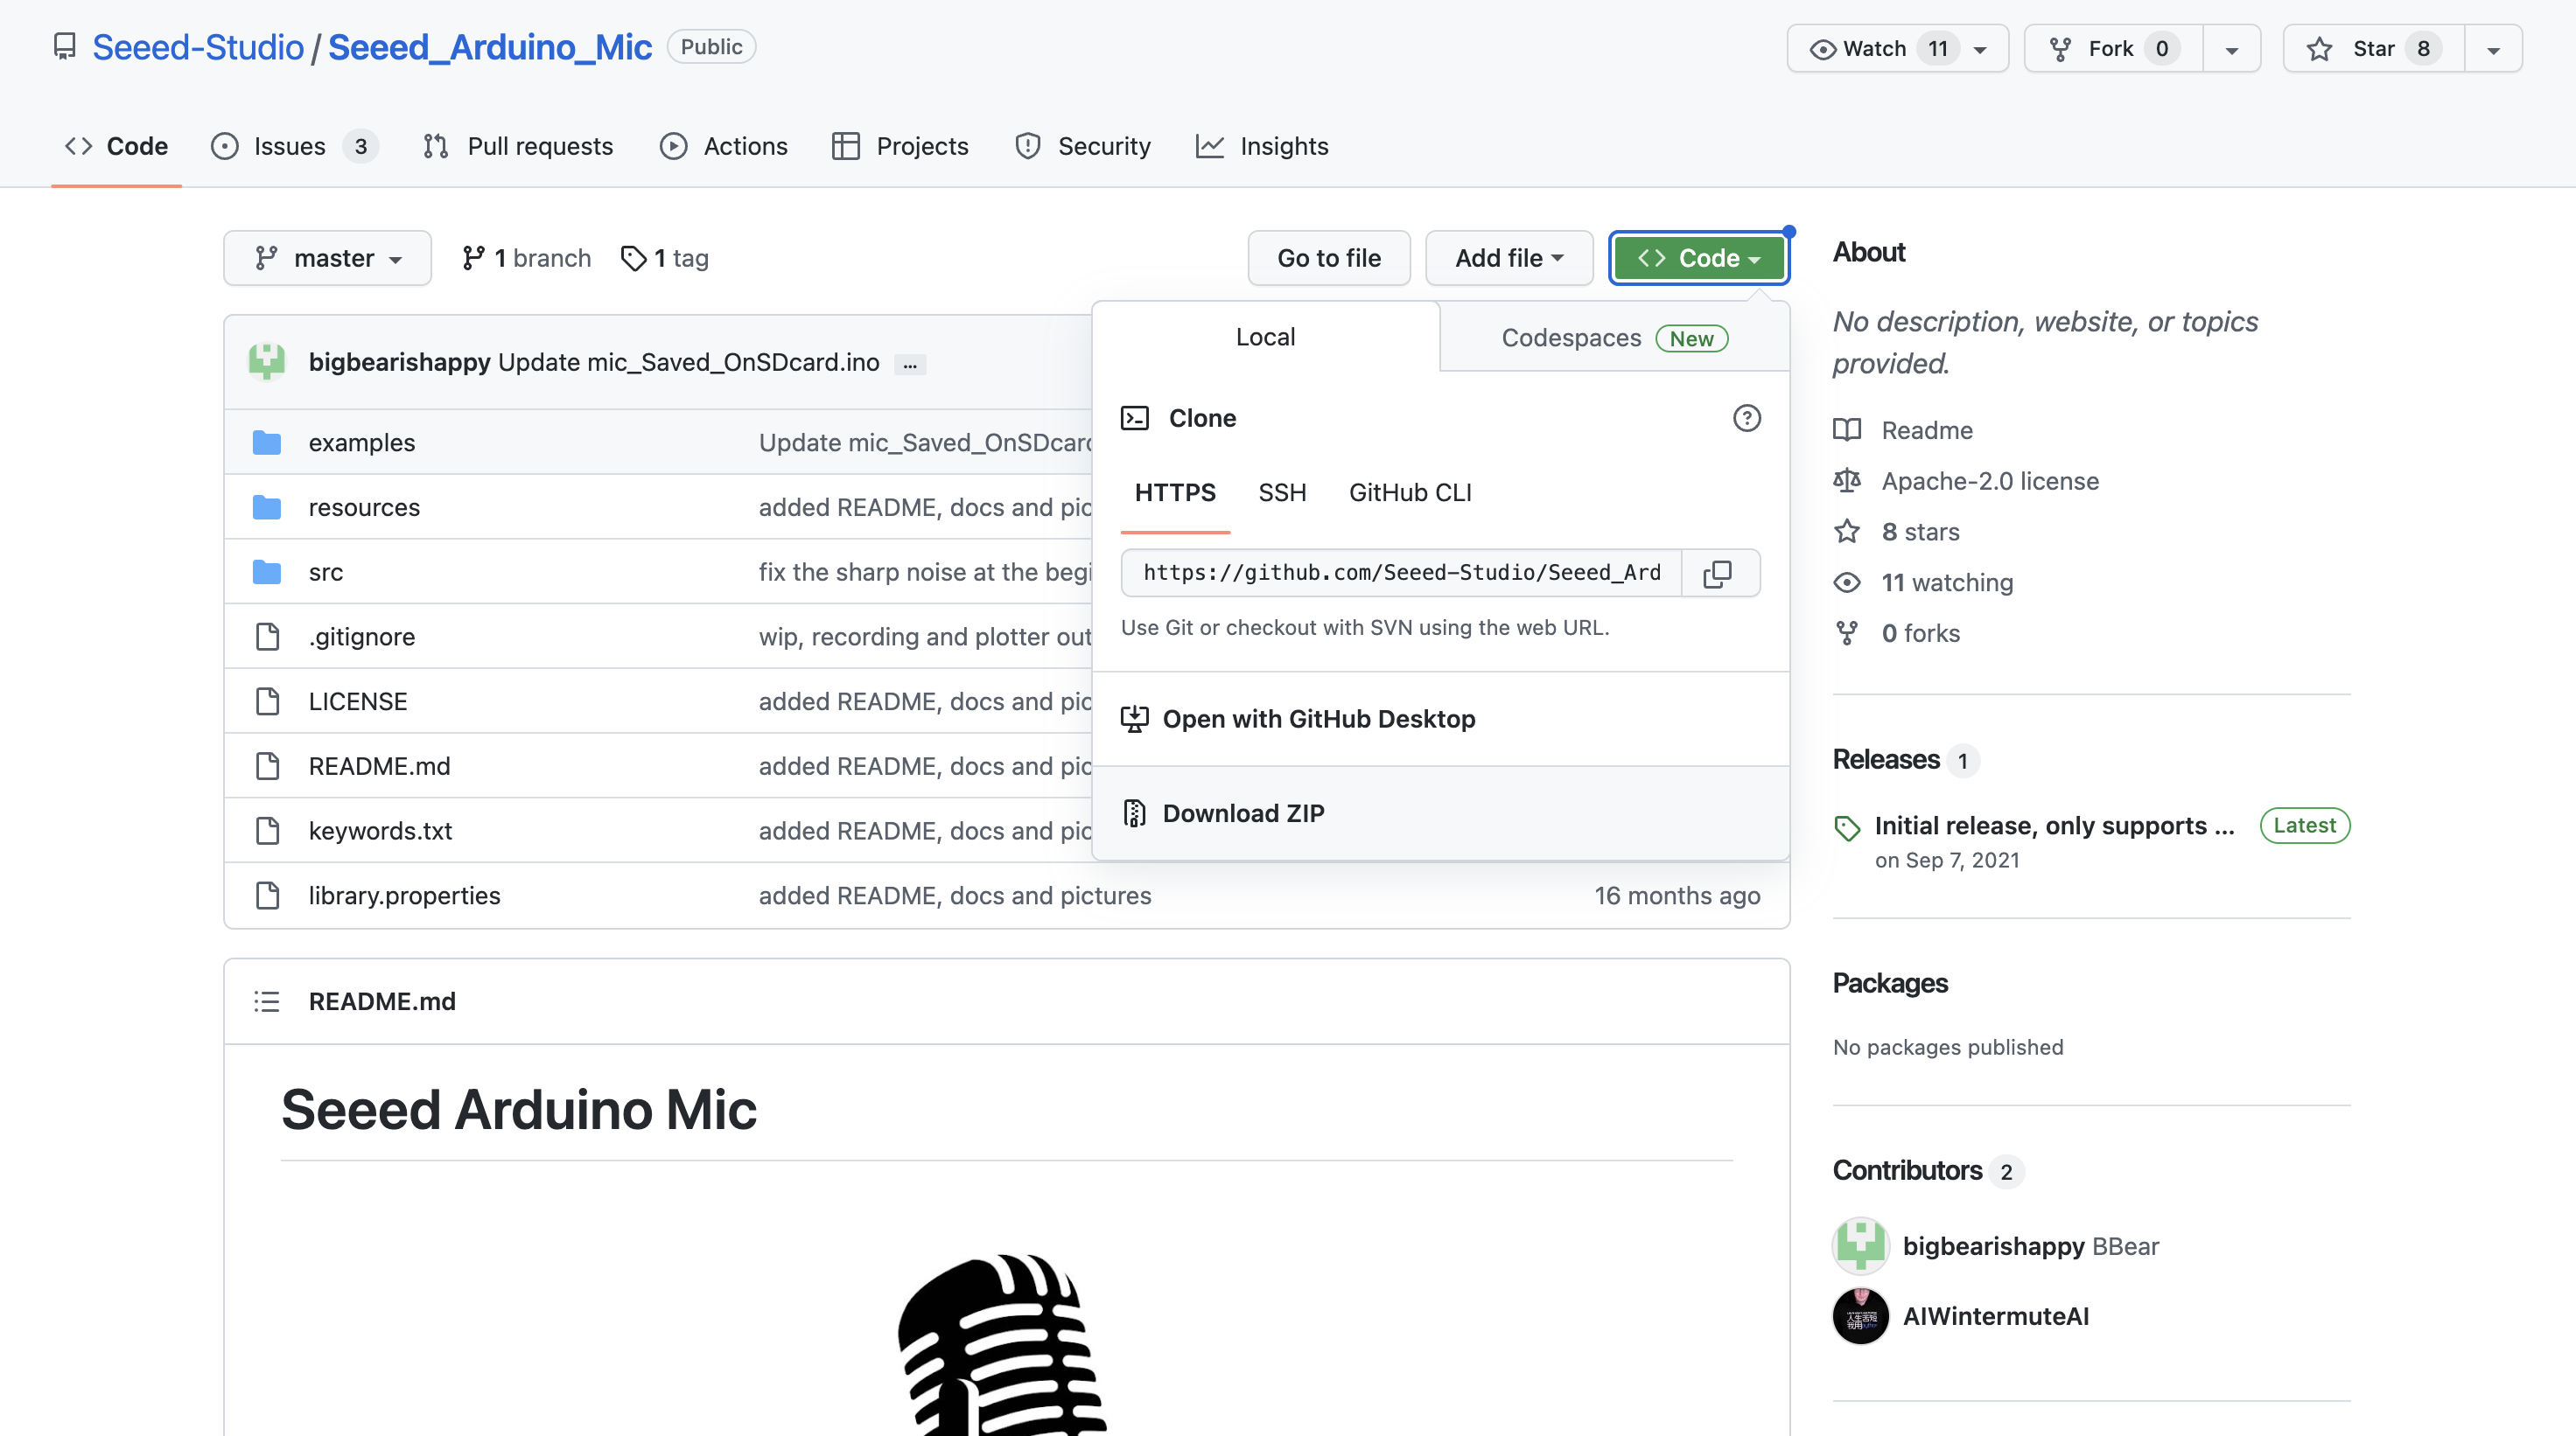Open the README table of contents list icon
Viewport: 2576px width, 1436px height.
click(266, 1001)
